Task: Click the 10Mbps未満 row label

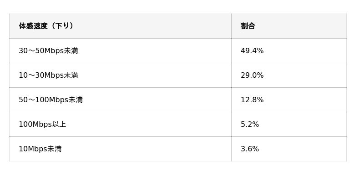Action: pos(40,149)
